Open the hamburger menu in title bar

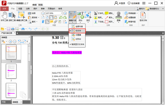(144, 3)
